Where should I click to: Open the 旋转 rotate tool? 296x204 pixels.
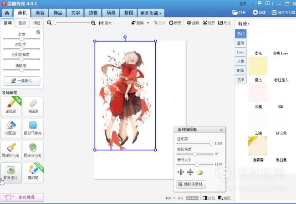point(193,23)
